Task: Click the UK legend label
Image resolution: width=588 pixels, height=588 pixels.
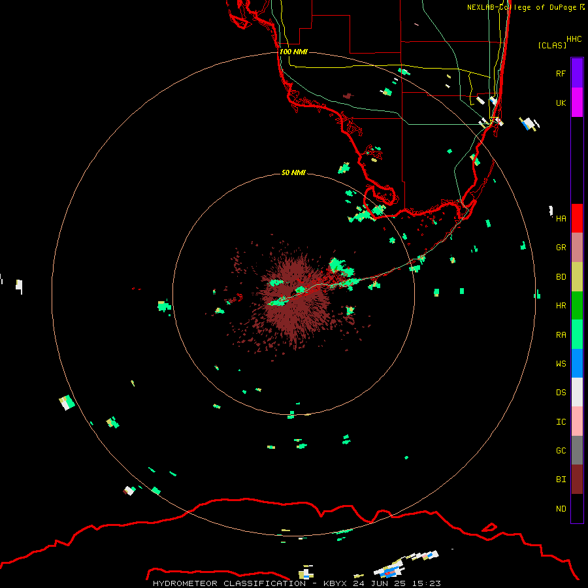Action: coord(561,103)
